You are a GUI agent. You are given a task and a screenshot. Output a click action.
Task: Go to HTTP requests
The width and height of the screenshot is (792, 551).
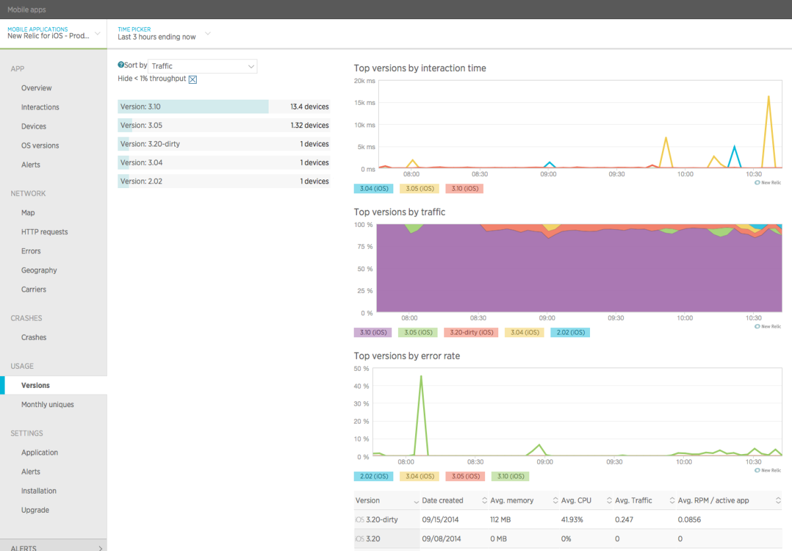pyautogui.click(x=44, y=232)
